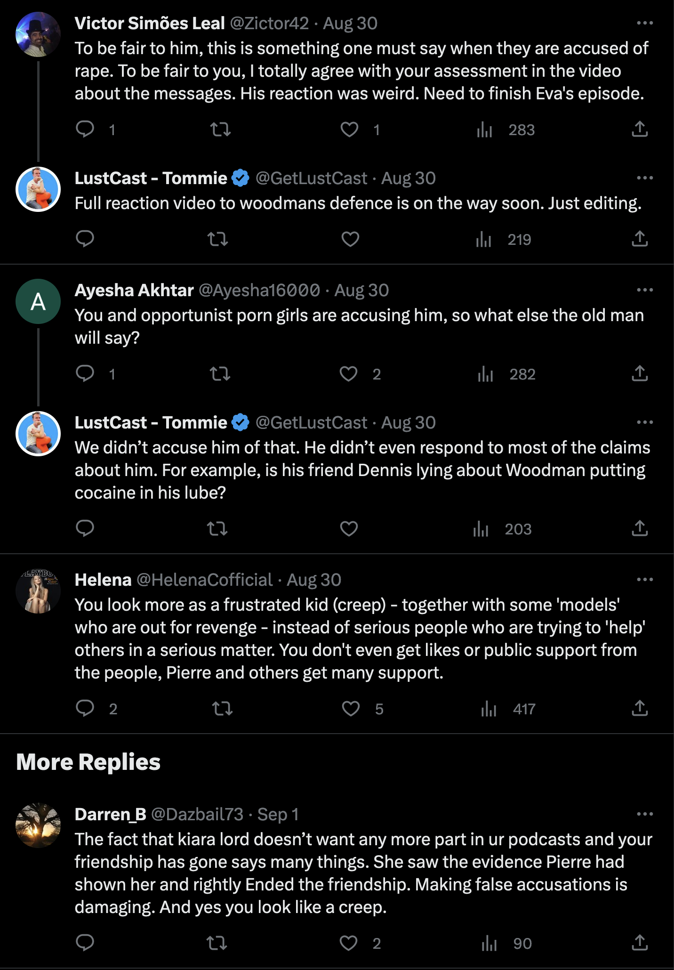Viewport: 674px width, 970px height.
Task: Click Ayesha Akhtar's green avatar
Action: (x=38, y=301)
